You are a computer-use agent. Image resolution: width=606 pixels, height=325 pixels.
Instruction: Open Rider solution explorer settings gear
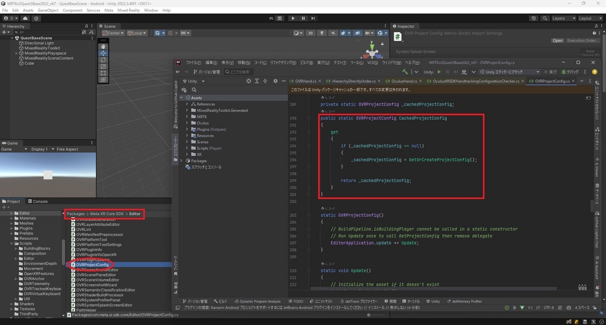275,81
